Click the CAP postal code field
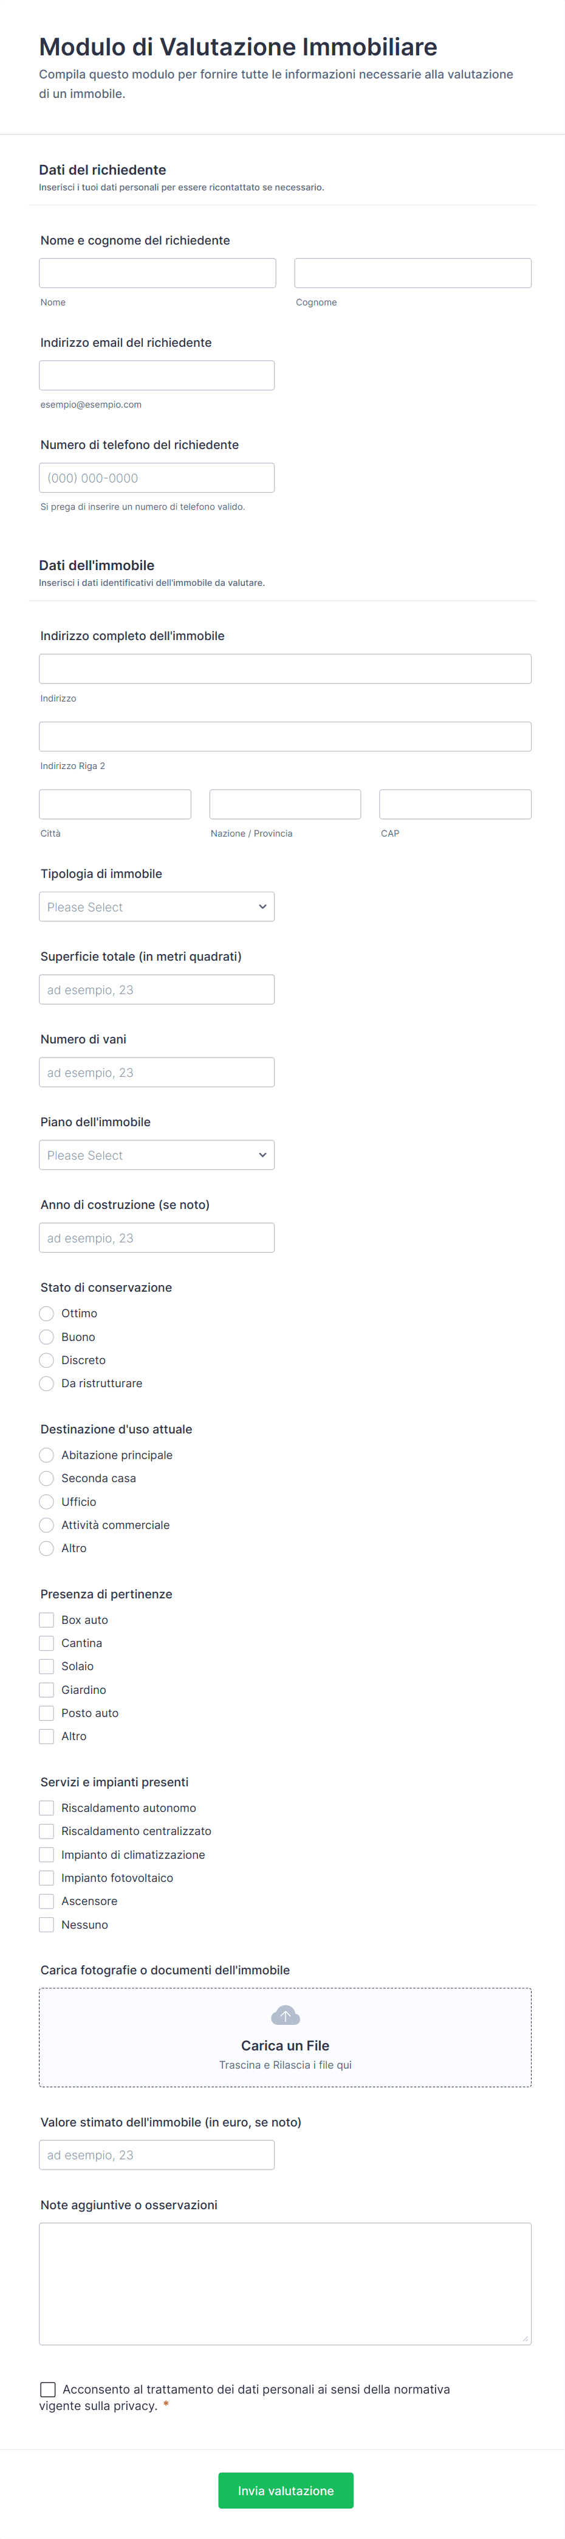 [455, 804]
